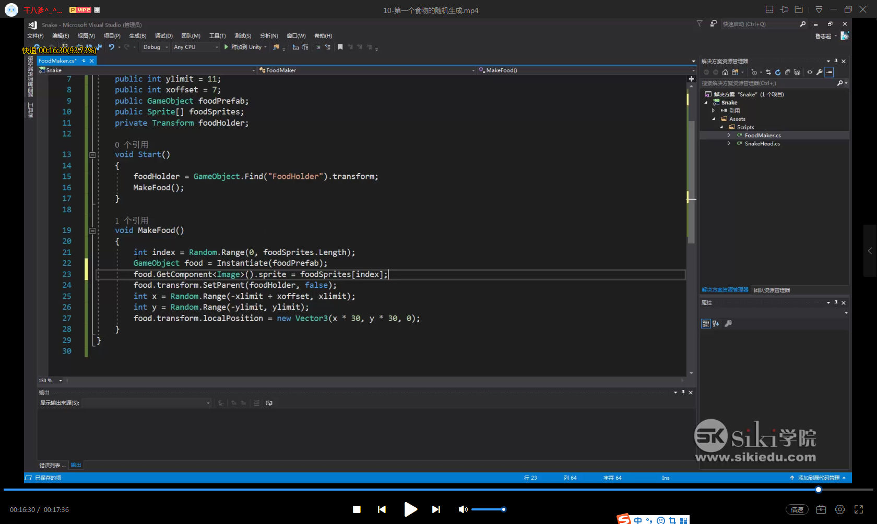Collapse the MakeFood() method outline
This screenshot has width=877, height=524.
[92, 230]
